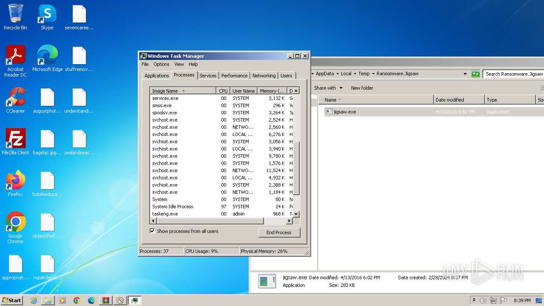Select the objectchief... desktop file
The image size is (544, 306).
47,225
